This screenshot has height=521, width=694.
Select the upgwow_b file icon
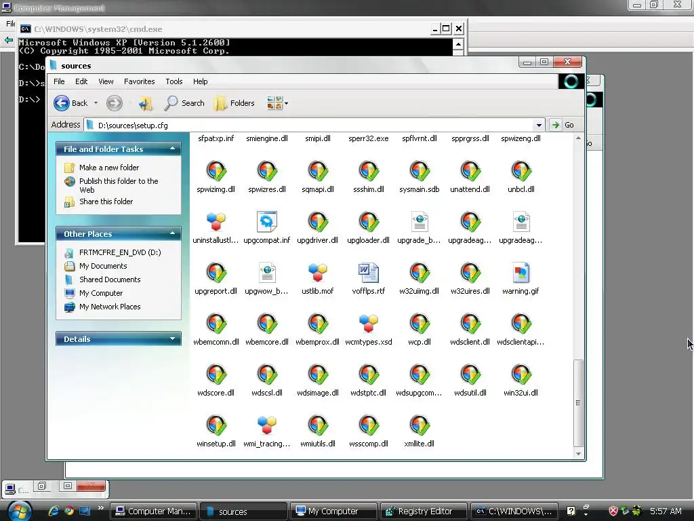pos(267,273)
